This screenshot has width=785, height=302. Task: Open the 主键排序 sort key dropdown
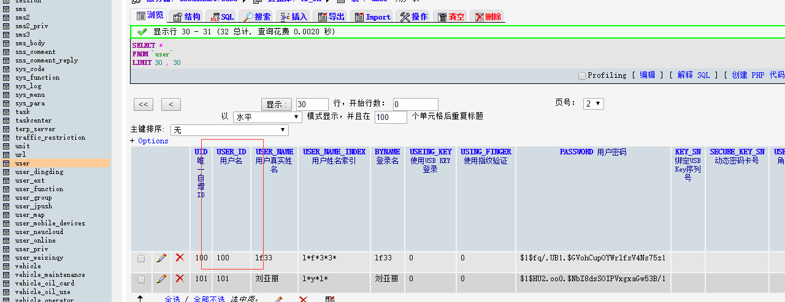pos(229,130)
